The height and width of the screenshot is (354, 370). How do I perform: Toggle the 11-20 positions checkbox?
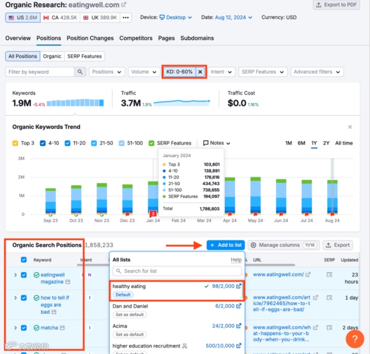(68, 143)
